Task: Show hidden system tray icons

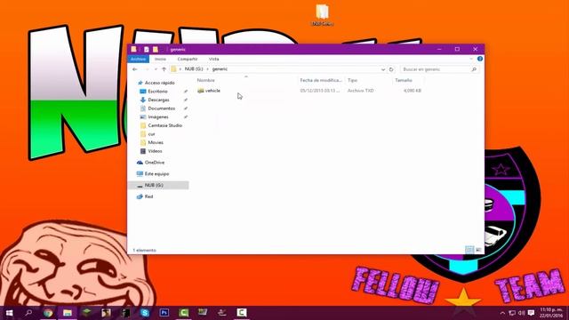Action: click(x=502, y=313)
